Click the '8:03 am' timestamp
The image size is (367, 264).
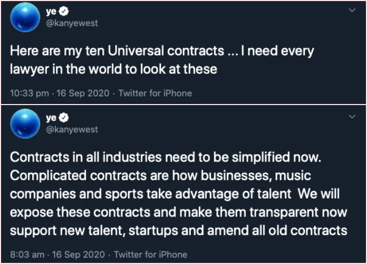pos(25,254)
